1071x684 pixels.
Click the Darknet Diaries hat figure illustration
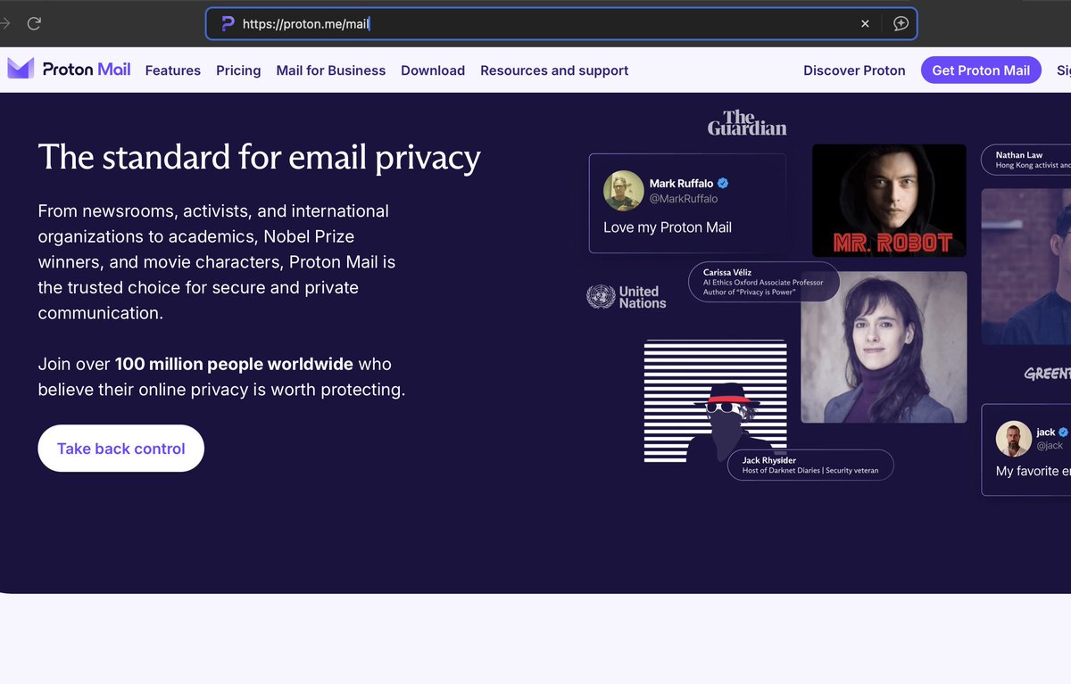pyautogui.click(x=715, y=400)
